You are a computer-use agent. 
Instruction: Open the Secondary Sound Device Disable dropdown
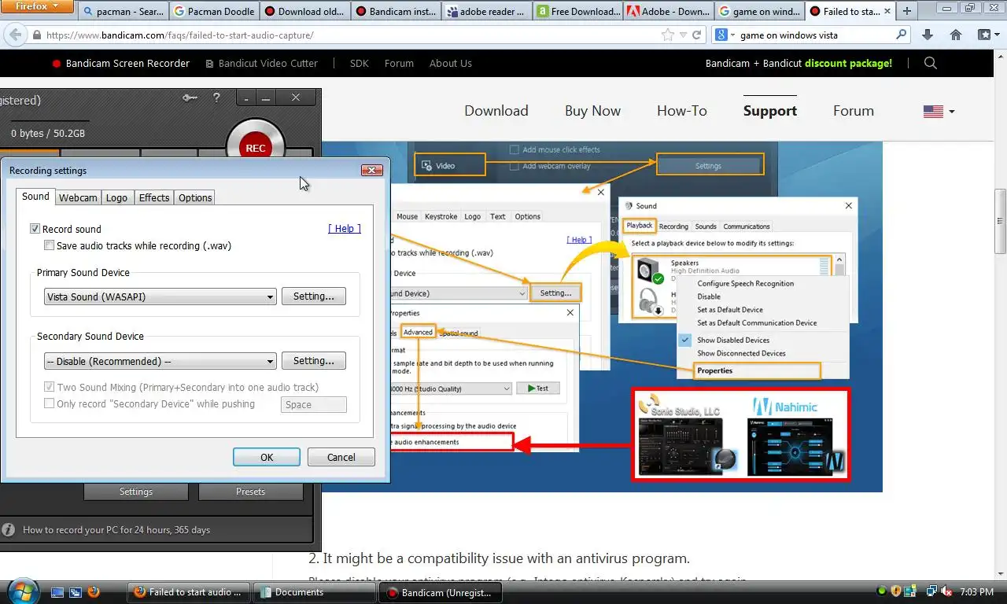click(x=160, y=361)
